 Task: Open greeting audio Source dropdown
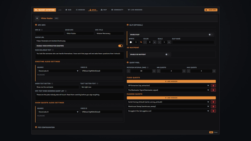click(x=58, y=71)
